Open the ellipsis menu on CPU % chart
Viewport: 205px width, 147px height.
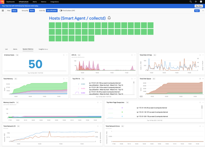(x=135, y=55)
